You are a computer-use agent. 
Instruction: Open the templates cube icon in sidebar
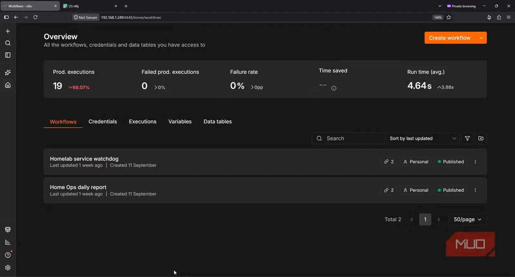coord(8,229)
